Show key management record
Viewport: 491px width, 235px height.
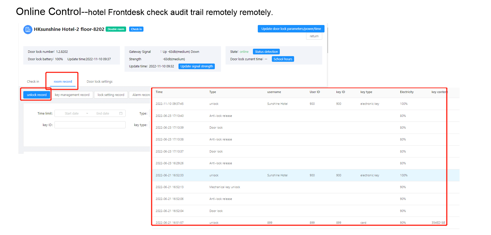(72, 95)
